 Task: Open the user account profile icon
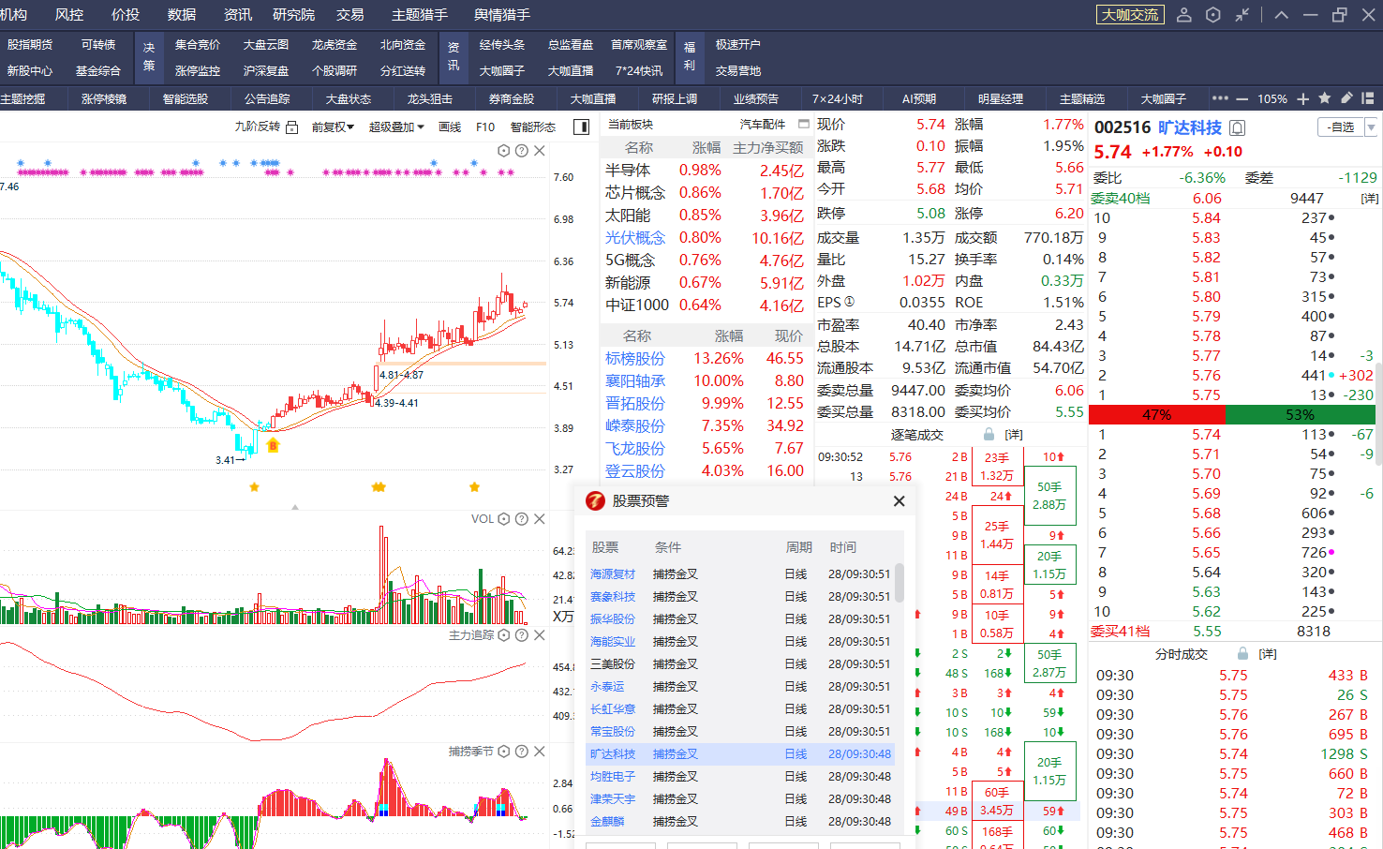1184,15
